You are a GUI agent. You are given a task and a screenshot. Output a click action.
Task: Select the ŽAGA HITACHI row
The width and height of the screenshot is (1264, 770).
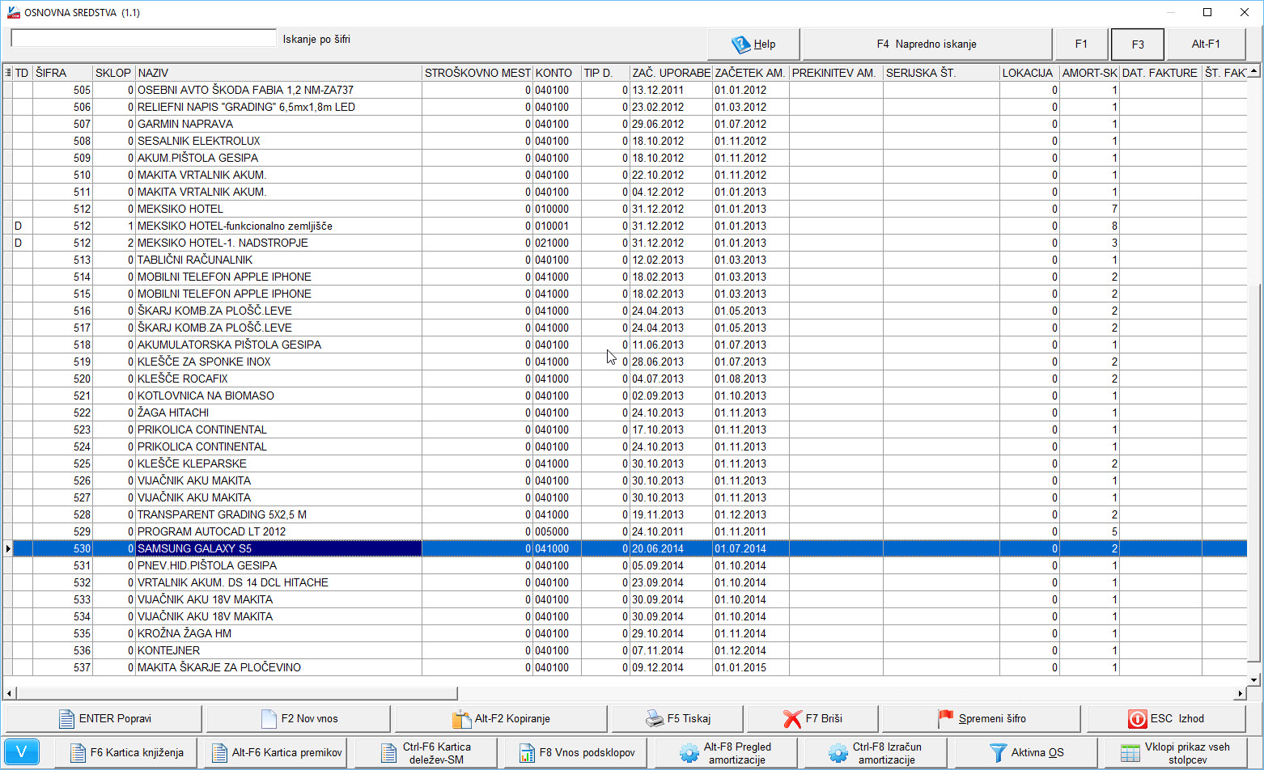coord(625,412)
